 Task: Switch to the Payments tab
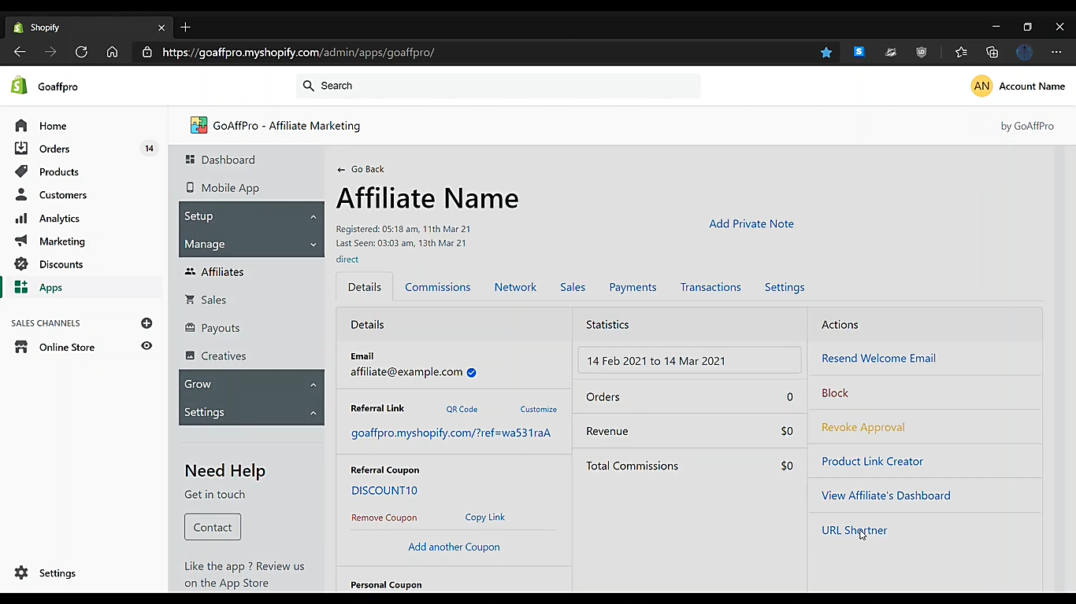pyautogui.click(x=633, y=287)
